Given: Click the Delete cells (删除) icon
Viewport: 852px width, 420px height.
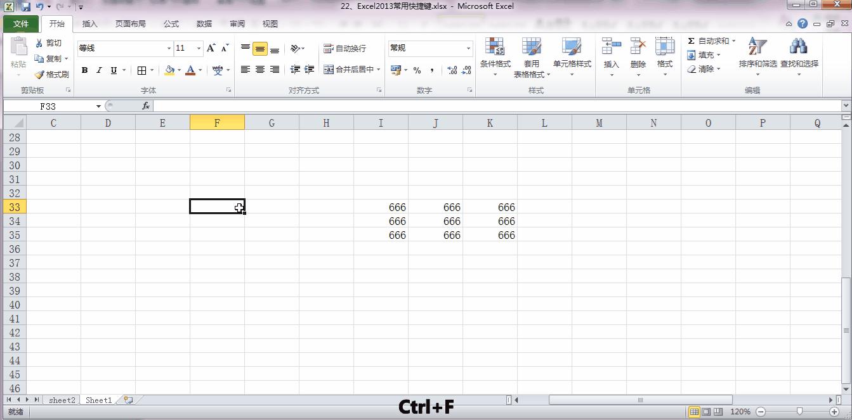Looking at the screenshot, I should [638, 47].
